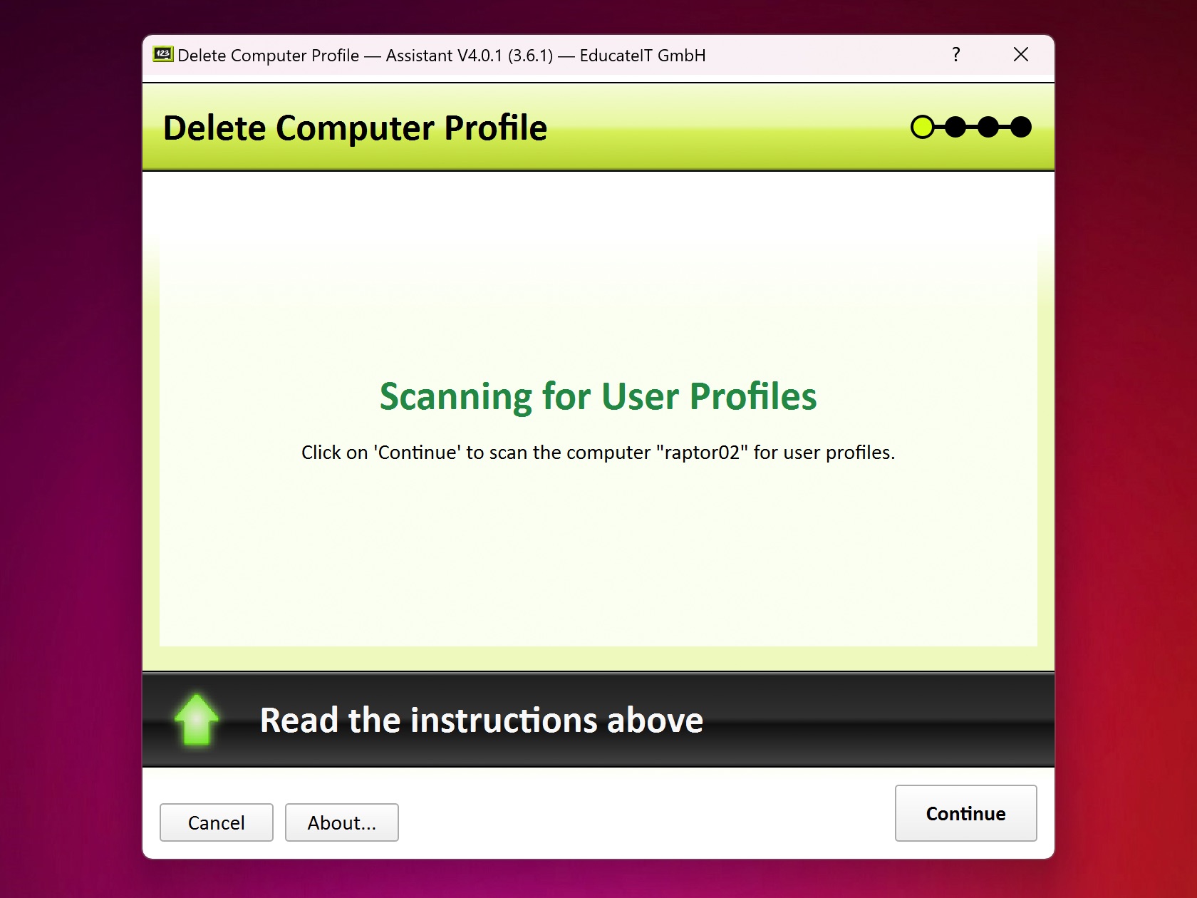Click the wizard progress indicator strip

pos(972,127)
